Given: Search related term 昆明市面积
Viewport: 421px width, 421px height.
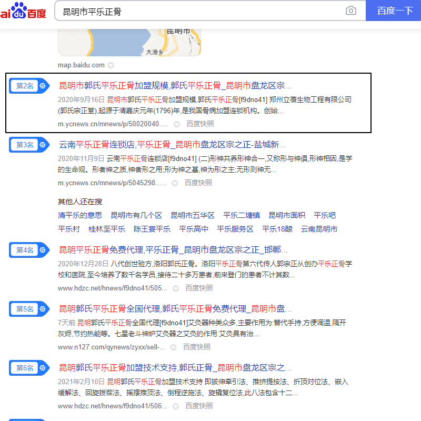Looking at the screenshot, I should tap(287, 215).
